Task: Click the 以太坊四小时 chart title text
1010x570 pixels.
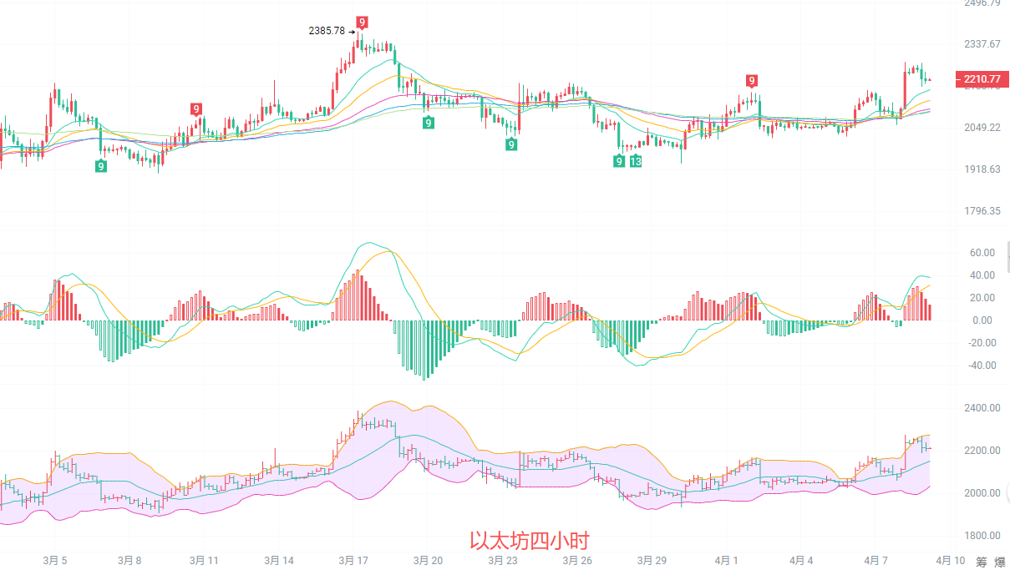Action: point(530,541)
